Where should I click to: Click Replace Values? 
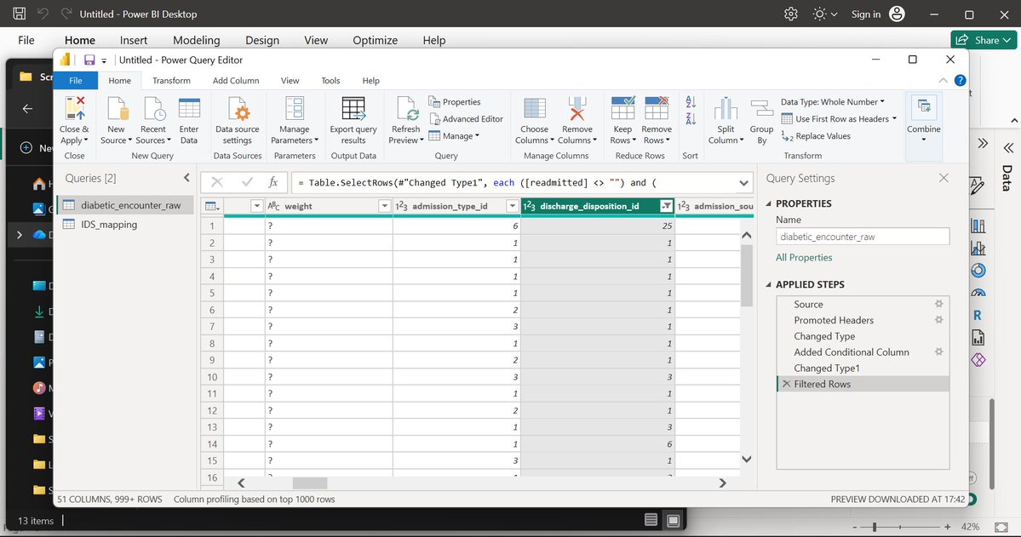[816, 136]
